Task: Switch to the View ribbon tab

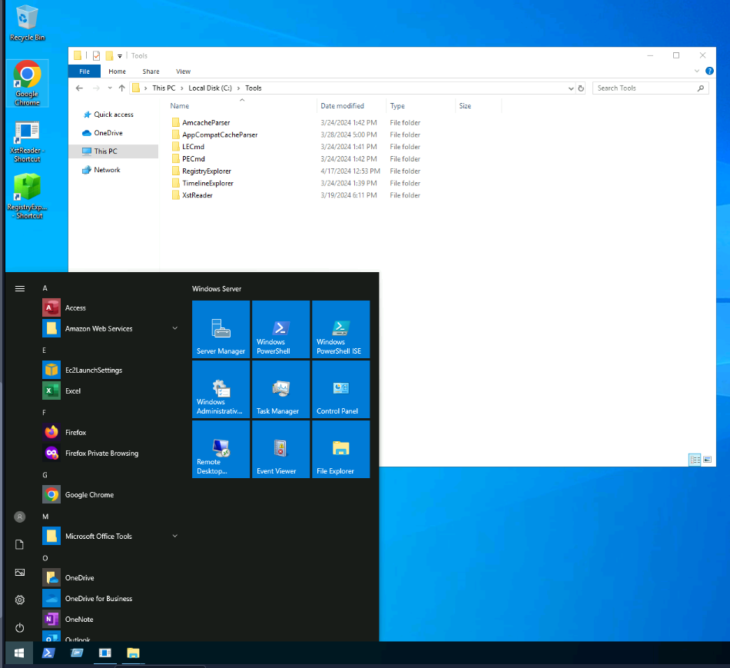Action: pyautogui.click(x=183, y=71)
